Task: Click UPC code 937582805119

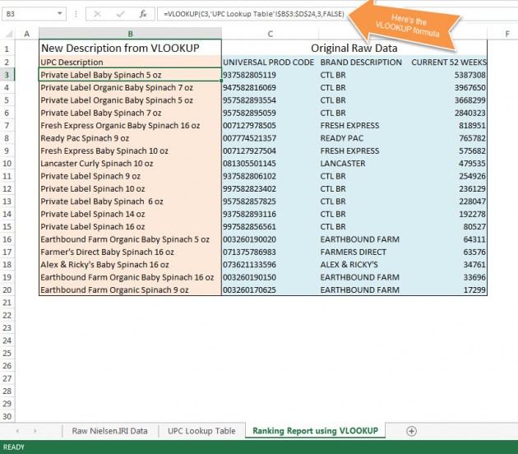Action: point(249,75)
